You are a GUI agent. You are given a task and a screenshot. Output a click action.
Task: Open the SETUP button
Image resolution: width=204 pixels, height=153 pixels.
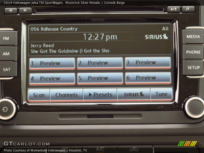click(x=193, y=68)
